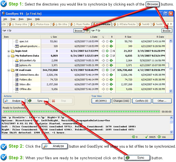Click the Folders.dbx file icon
The height and width of the screenshot is (162, 176).
click(17, 79)
